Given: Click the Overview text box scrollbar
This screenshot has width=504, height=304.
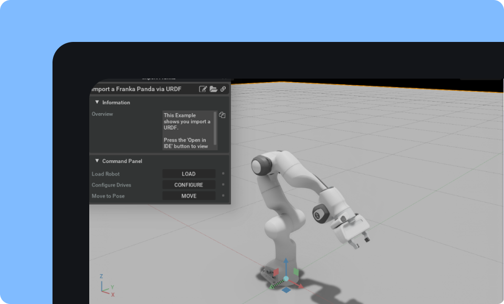Looking at the screenshot, I should tap(215, 129).
